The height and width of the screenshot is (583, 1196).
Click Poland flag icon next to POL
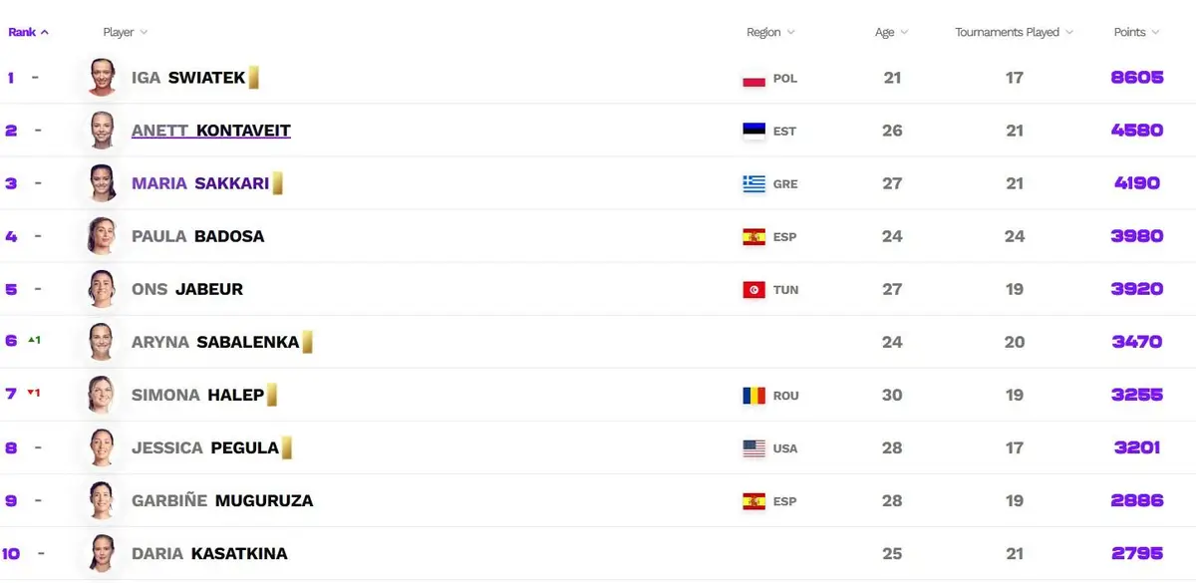[x=753, y=79]
